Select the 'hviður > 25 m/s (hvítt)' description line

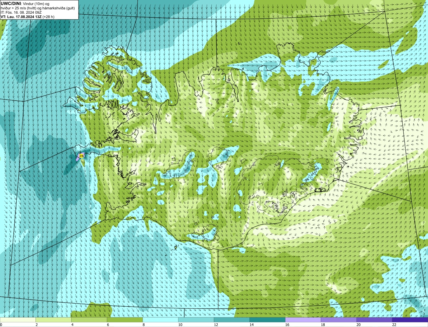(x=38, y=8)
